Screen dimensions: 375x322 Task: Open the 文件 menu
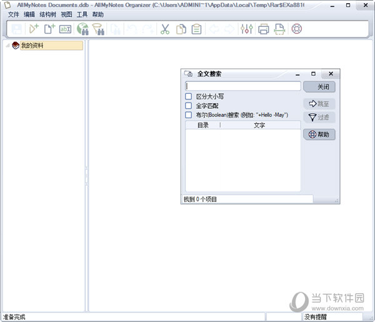(x=13, y=14)
